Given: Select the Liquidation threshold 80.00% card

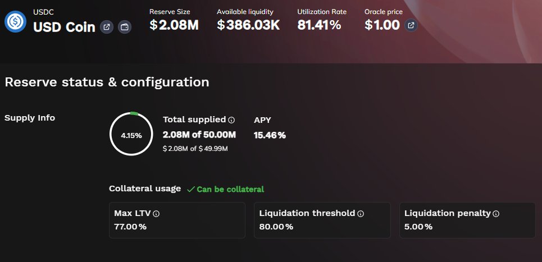Looking at the screenshot, I should pos(322,220).
